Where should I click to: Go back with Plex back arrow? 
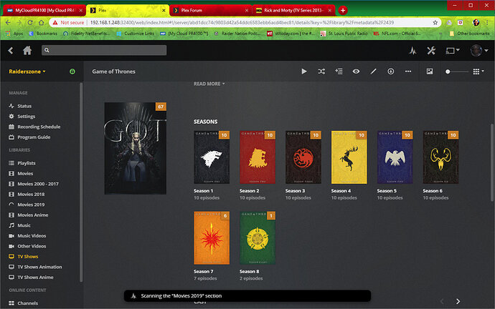click(x=11, y=50)
